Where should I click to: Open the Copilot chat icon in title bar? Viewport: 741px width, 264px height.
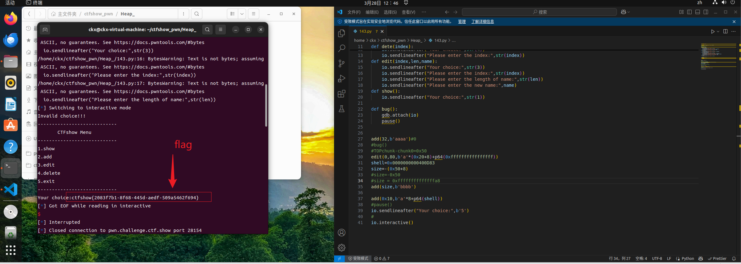click(623, 12)
